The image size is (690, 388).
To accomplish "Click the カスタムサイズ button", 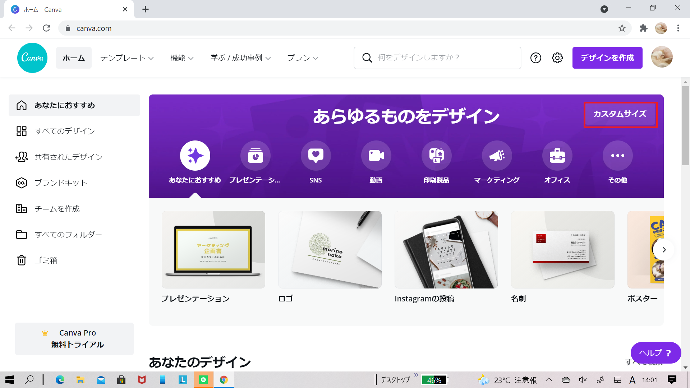I will [620, 114].
